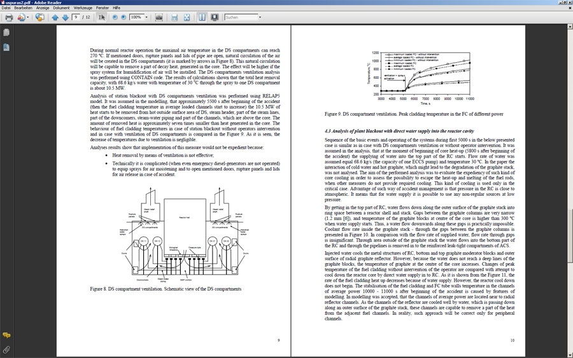Image resolution: width=573 pixels, height=358 pixels.
Task: Open the Comments panel icon
Action: (x=6, y=335)
